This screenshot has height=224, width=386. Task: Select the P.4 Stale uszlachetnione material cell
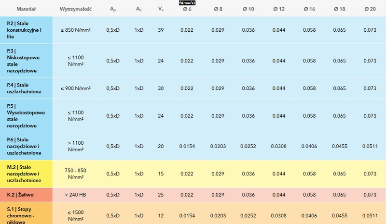(x=26, y=88)
